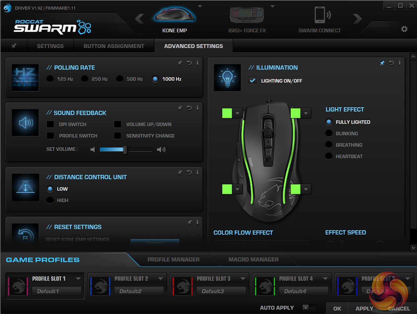Open the Profile Manager tab
The image size is (417, 314).
[173, 260]
